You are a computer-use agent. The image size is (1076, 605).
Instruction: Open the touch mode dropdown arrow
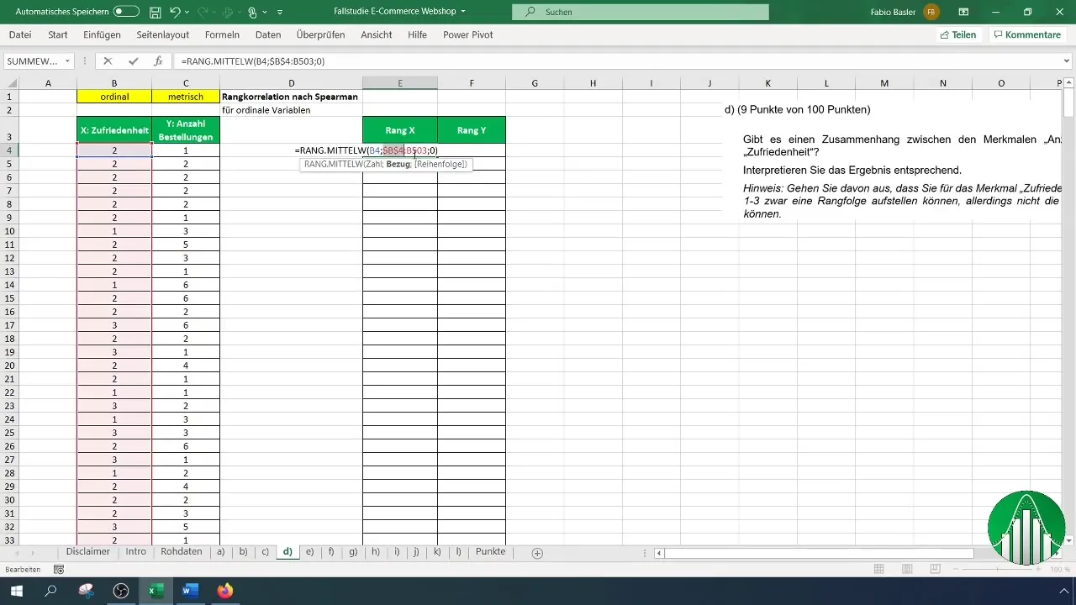(265, 12)
